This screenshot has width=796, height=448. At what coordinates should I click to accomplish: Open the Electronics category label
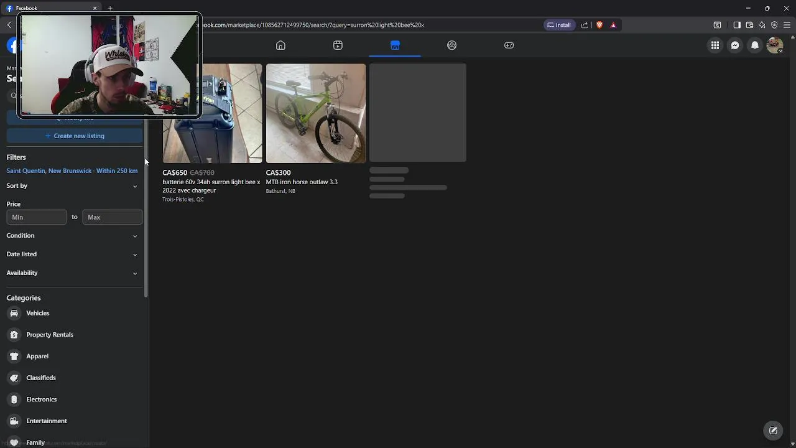pyautogui.click(x=42, y=399)
